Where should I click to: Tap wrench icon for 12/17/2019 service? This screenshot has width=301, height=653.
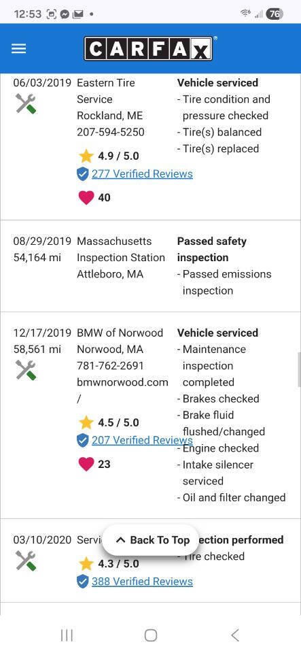point(26,370)
